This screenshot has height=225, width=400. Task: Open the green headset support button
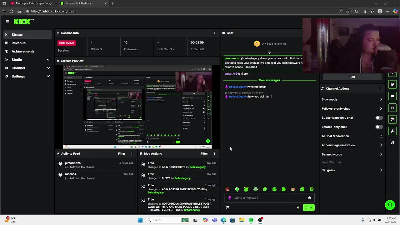point(390,205)
